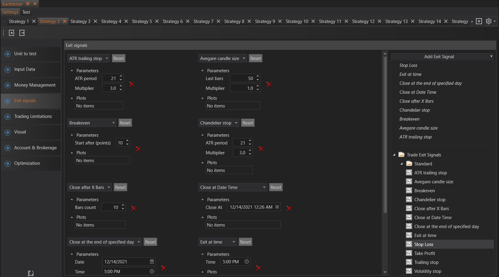The height and width of the screenshot is (277, 499).
Task: Click the refresh icon at bottom left
Action: pyautogui.click(x=31, y=273)
